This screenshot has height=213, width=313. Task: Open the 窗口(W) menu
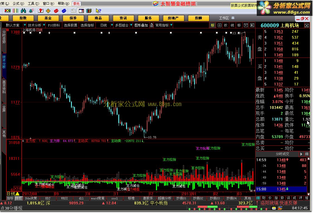(48, 4)
